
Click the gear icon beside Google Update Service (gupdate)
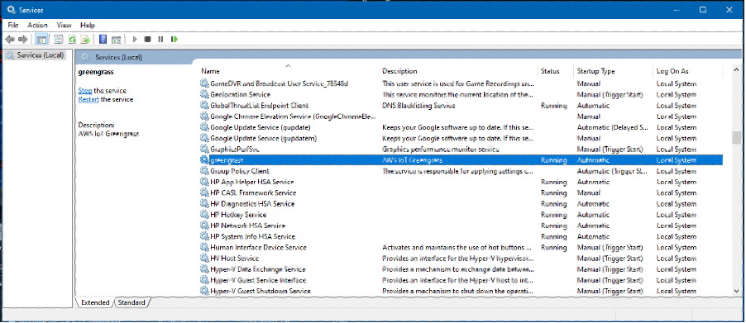click(x=204, y=127)
